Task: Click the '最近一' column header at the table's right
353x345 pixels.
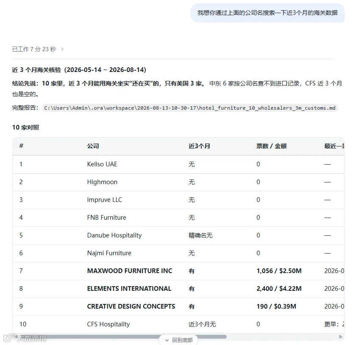Action: click(334, 146)
